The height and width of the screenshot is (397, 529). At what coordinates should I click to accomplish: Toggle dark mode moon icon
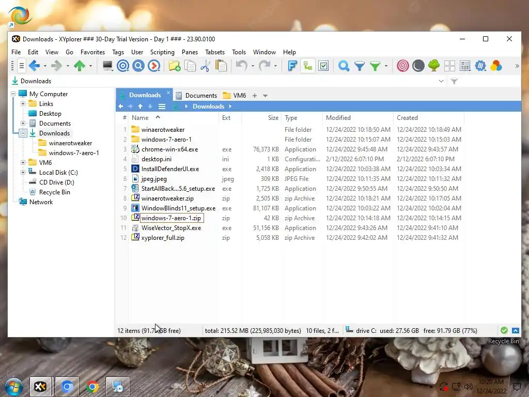coord(418,66)
